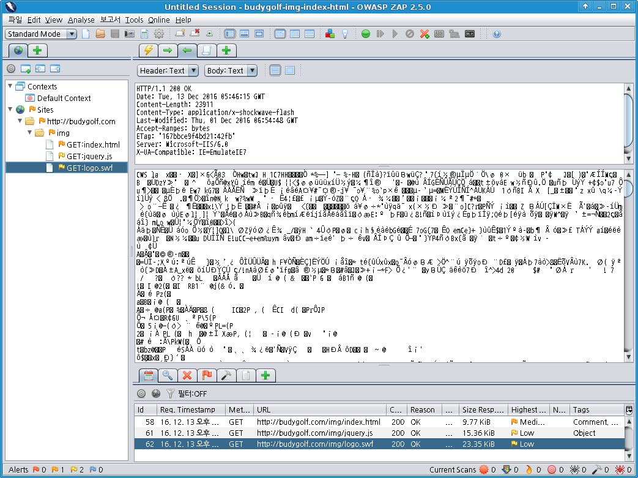Switch to the Quick Start lightning tab

click(x=148, y=50)
